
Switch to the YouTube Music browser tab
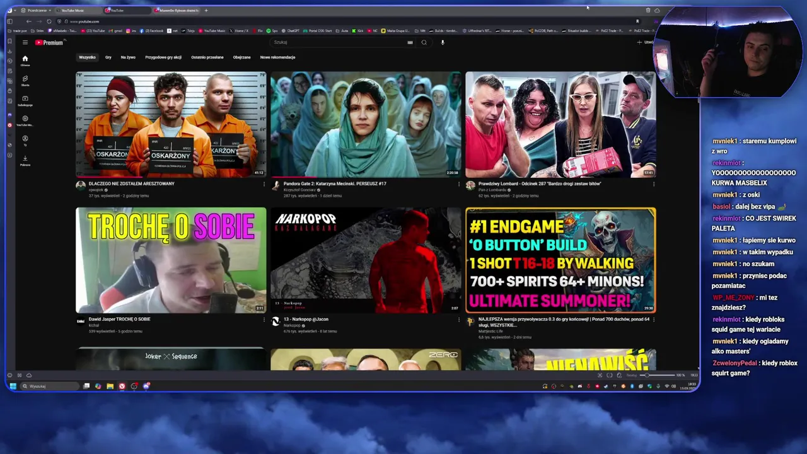pos(78,10)
